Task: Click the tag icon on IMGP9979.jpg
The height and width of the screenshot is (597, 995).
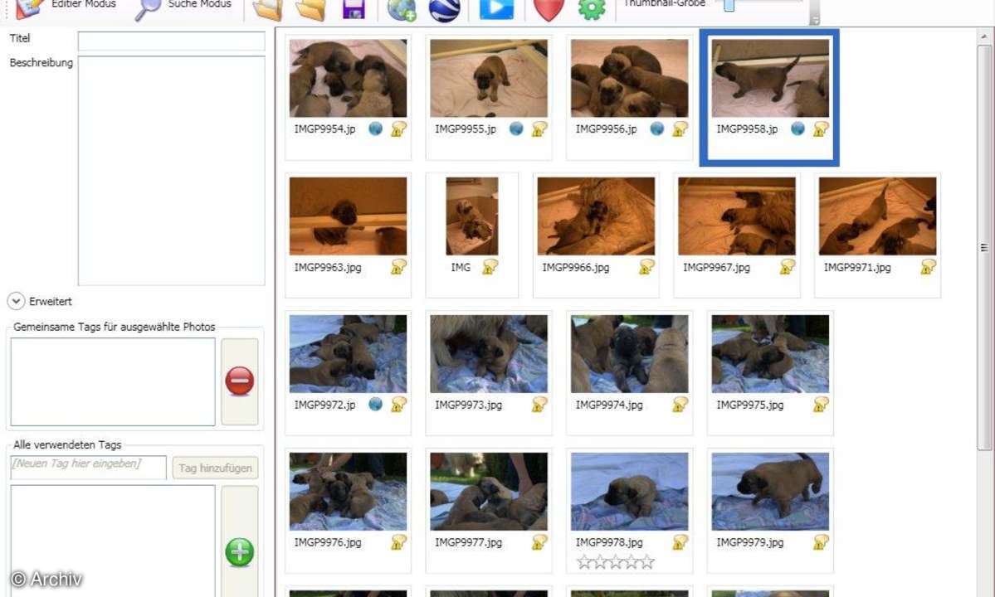Action: pos(821,542)
